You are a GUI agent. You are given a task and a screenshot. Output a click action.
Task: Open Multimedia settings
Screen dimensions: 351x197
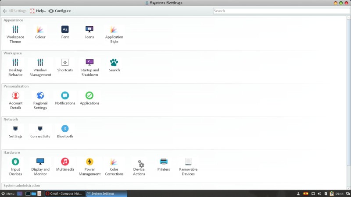click(x=65, y=165)
